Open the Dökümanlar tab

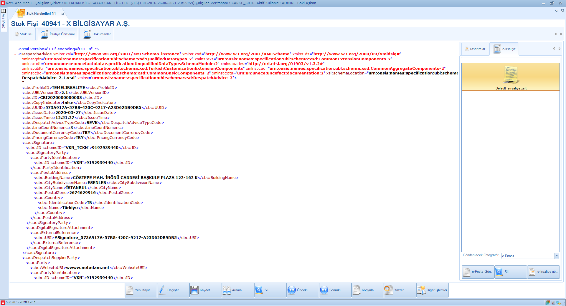point(97,34)
